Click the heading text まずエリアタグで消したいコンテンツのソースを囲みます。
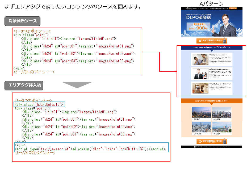This screenshot has height=171, width=251. tap(73, 7)
